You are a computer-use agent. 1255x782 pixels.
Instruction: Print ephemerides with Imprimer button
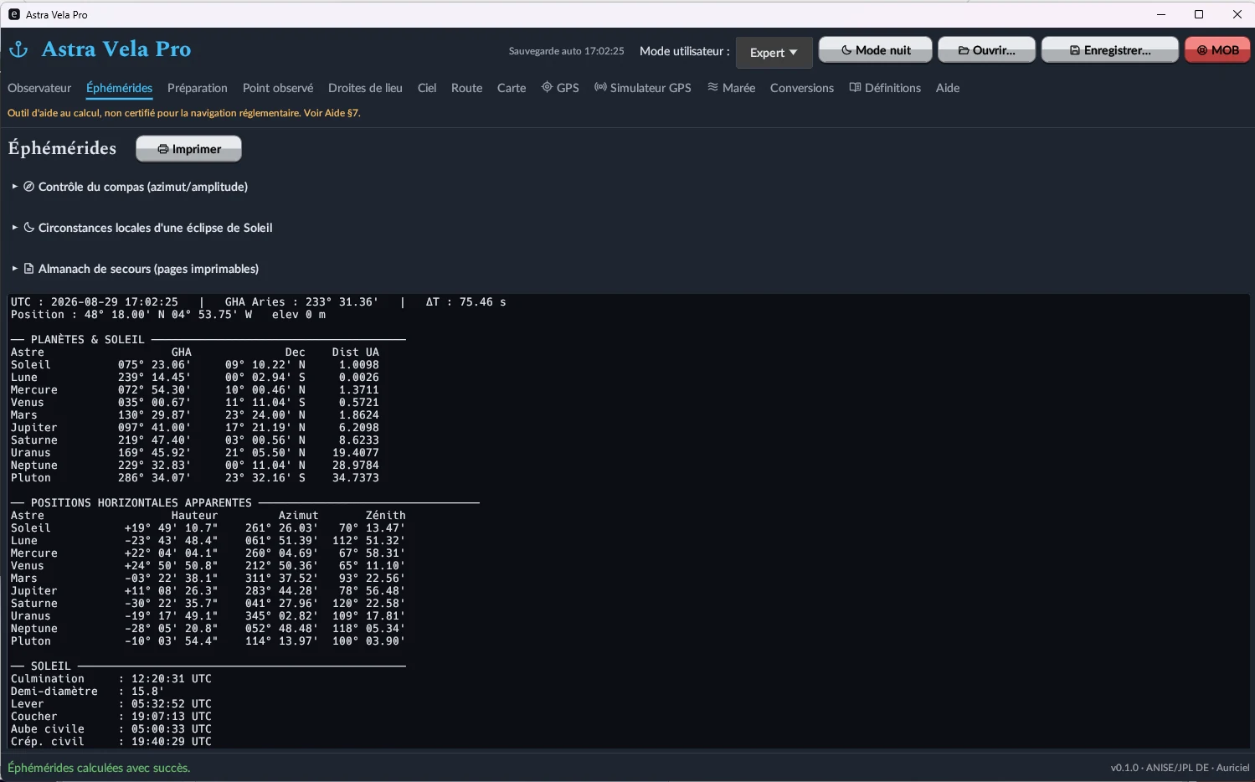pyautogui.click(x=189, y=149)
